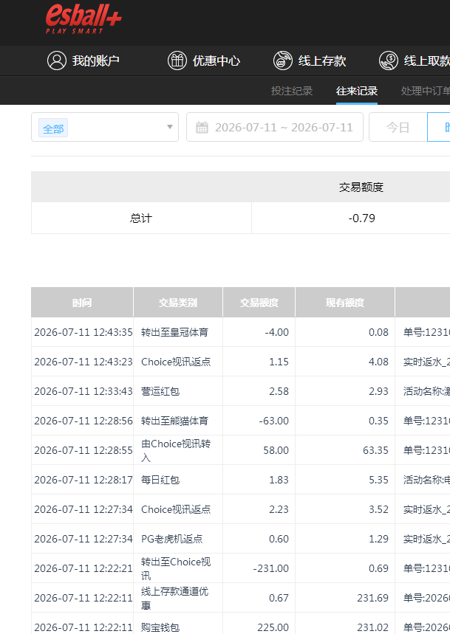The height and width of the screenshot is (634, 450).
Task: Click amount 1.83
Action: point(279,480)
